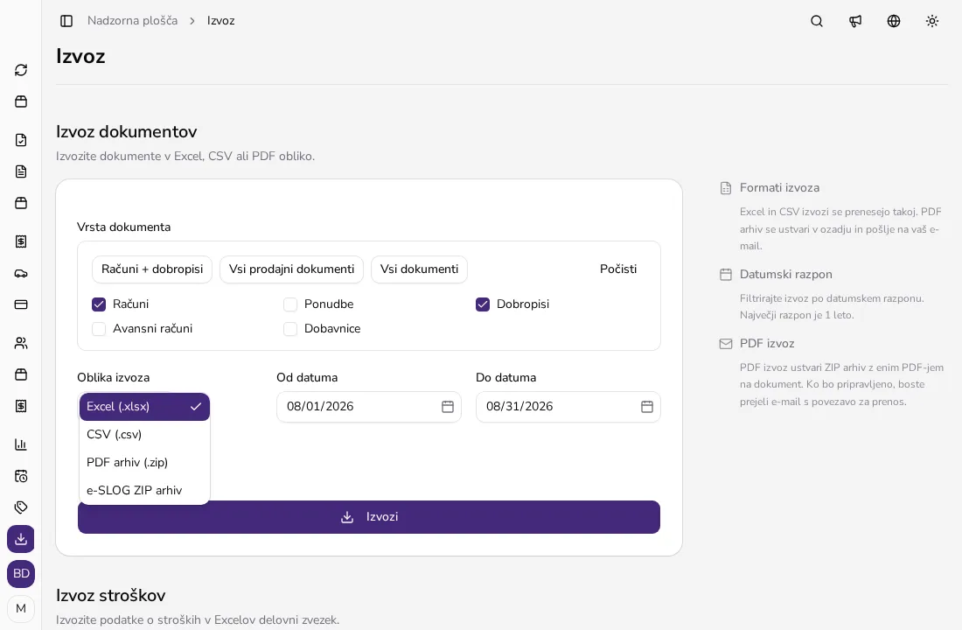Image resolution: width=962 pixels, height=630 pixels.
Task: Open calendar picker for Od datuma
Action: coord(448,407)
